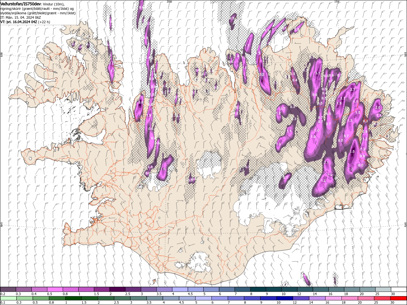The width and height of the screenshot is (407, 305).
Task: Select the snow legend swatch starting at 0.3
Action: click(x=24, y=289)
